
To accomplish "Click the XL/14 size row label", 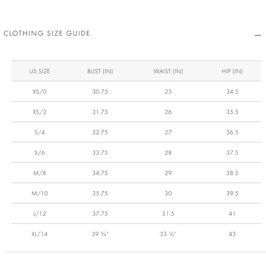I will [x=40, y=234].
